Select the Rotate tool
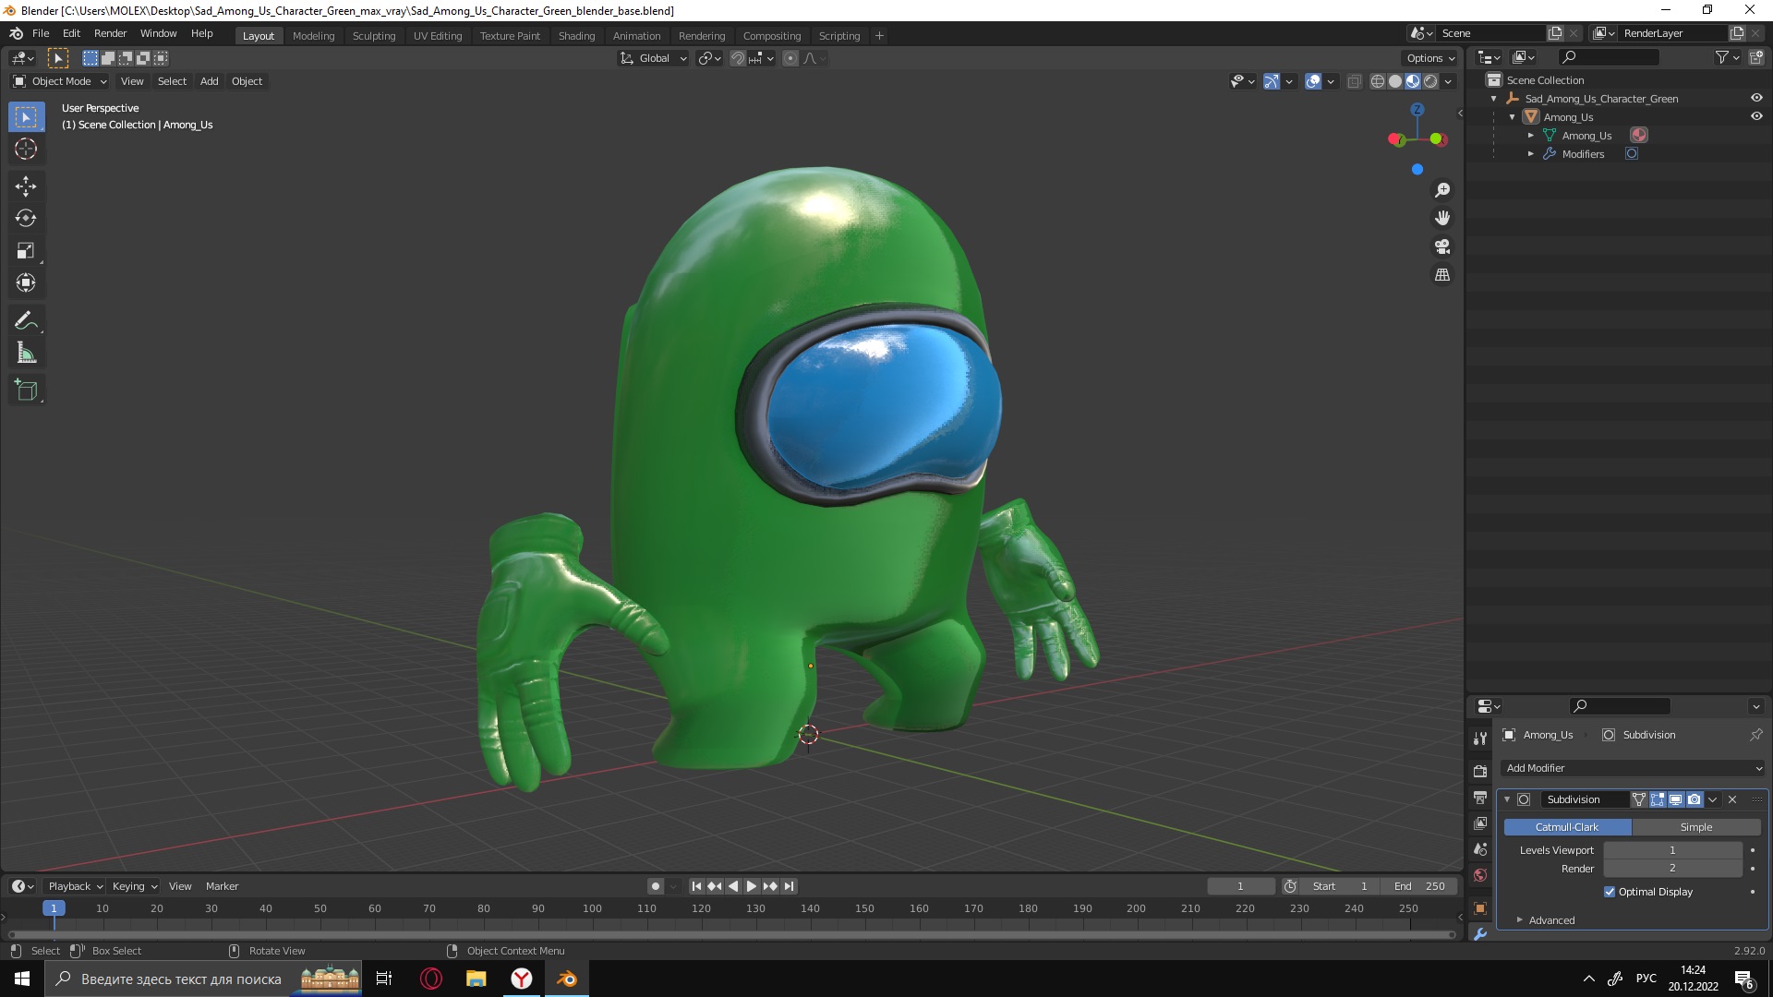Viewport: 1773px width, 997px height. point(26,219)
